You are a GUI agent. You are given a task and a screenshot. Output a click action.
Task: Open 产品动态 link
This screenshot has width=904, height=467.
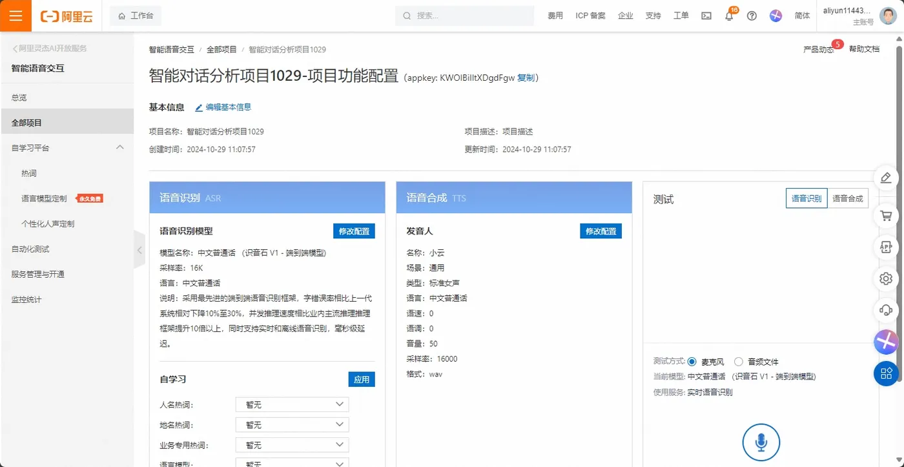coord(819,49)
